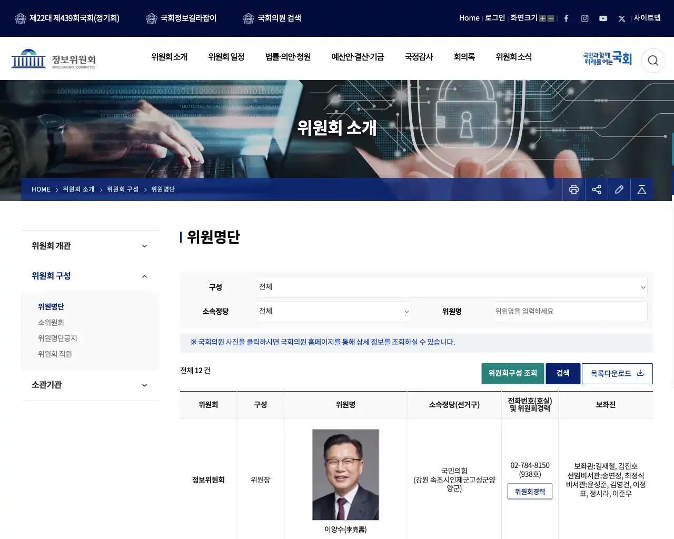Open the 법률·의안·청원 top menu
The height and width of the screenshot is (539, 674).
[x=288, y=57]
